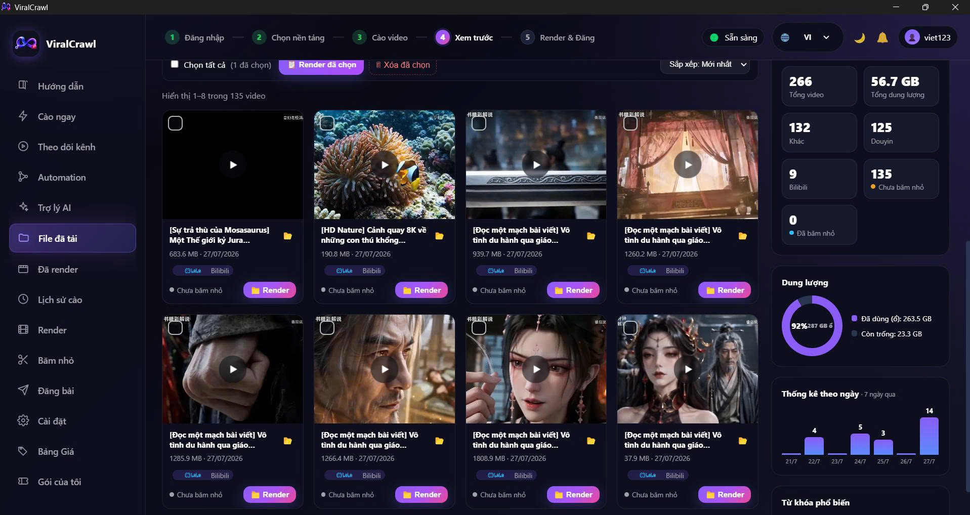Open the Hướng dẫn guide book icon
Viewport: 970px width, 515px height.
[x=23, y=85]
